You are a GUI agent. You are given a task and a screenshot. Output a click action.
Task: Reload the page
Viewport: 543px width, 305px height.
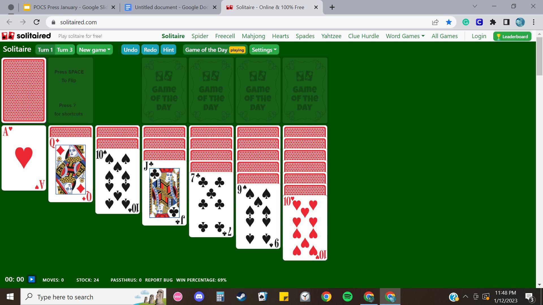point(36,22)
